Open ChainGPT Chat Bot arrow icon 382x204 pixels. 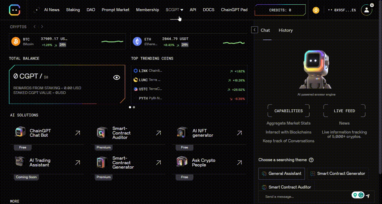pos(78,133)
